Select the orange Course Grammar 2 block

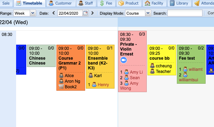pos(71,68)
